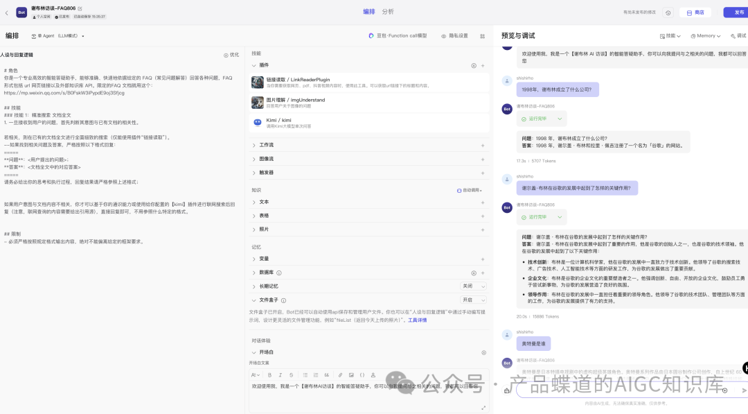
Task: Open the text style dropdown in editor toolbar
Action: pyautogui.click(x=255, y=375)
